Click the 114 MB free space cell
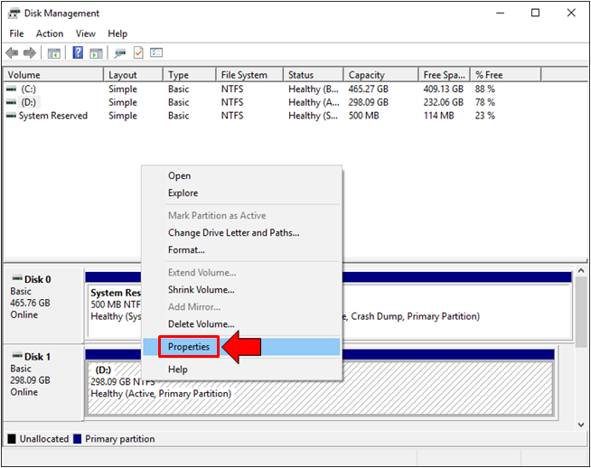The height and width of the screenshot is (468, 591). tap(438, 116)
